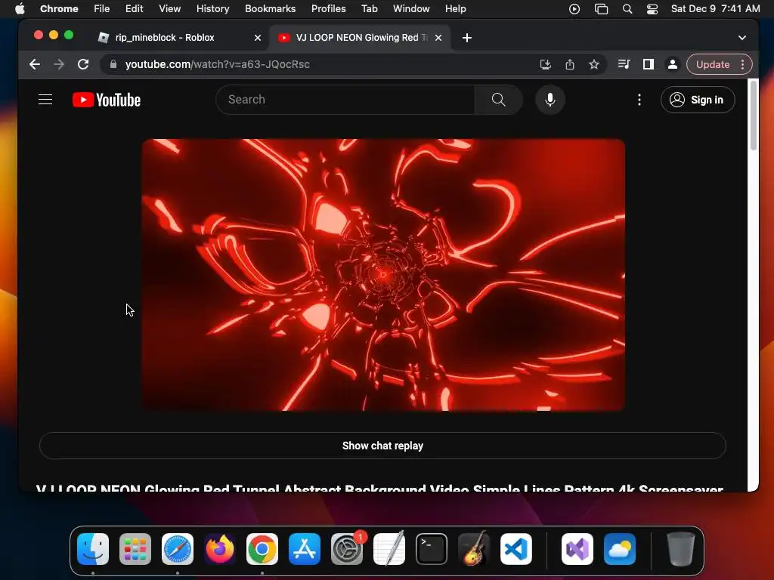The width and height of the screenshot is (774, 580).
Task: Close the VJ LOOP NEON tab
Action: click(438, 38)
